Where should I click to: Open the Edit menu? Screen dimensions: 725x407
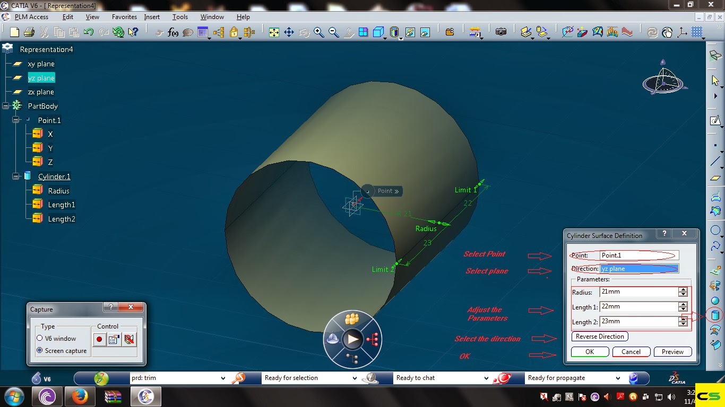[68, 17]
